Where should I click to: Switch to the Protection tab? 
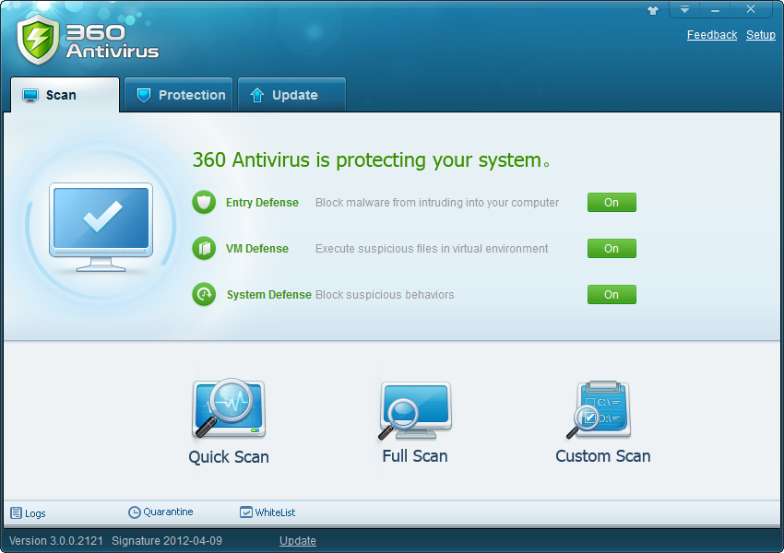click(x=180, y=95)
